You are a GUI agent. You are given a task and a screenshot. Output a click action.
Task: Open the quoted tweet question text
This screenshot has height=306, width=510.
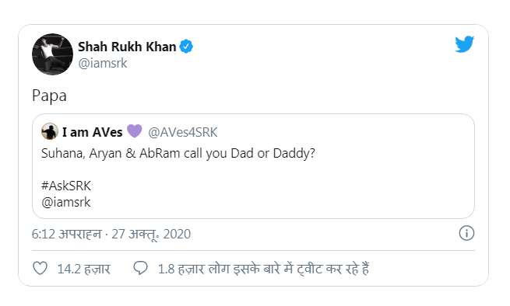click(178, 153)
